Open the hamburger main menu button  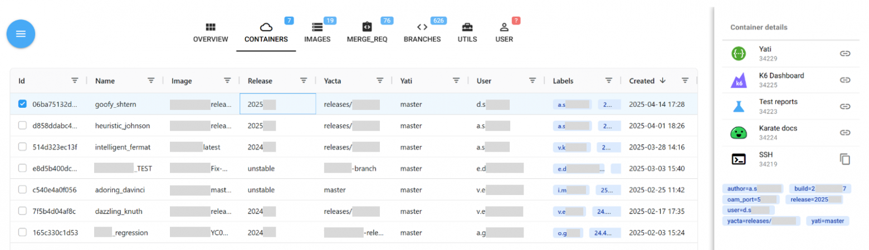coord(21,34)
